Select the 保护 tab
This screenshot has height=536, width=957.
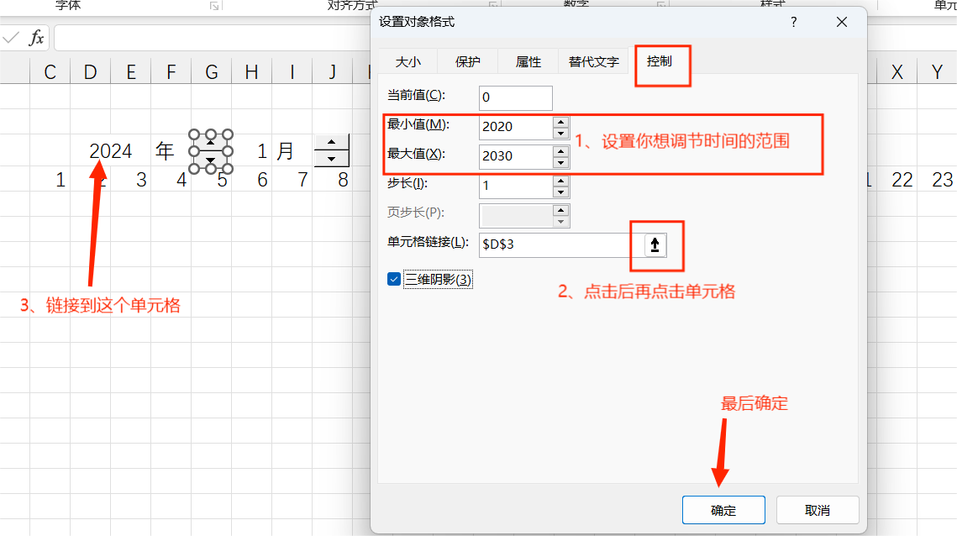coord(467,61)
